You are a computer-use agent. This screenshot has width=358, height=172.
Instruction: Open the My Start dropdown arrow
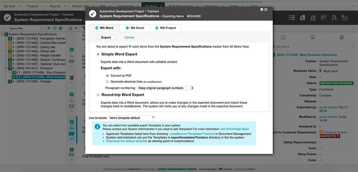tap(20, 6)
